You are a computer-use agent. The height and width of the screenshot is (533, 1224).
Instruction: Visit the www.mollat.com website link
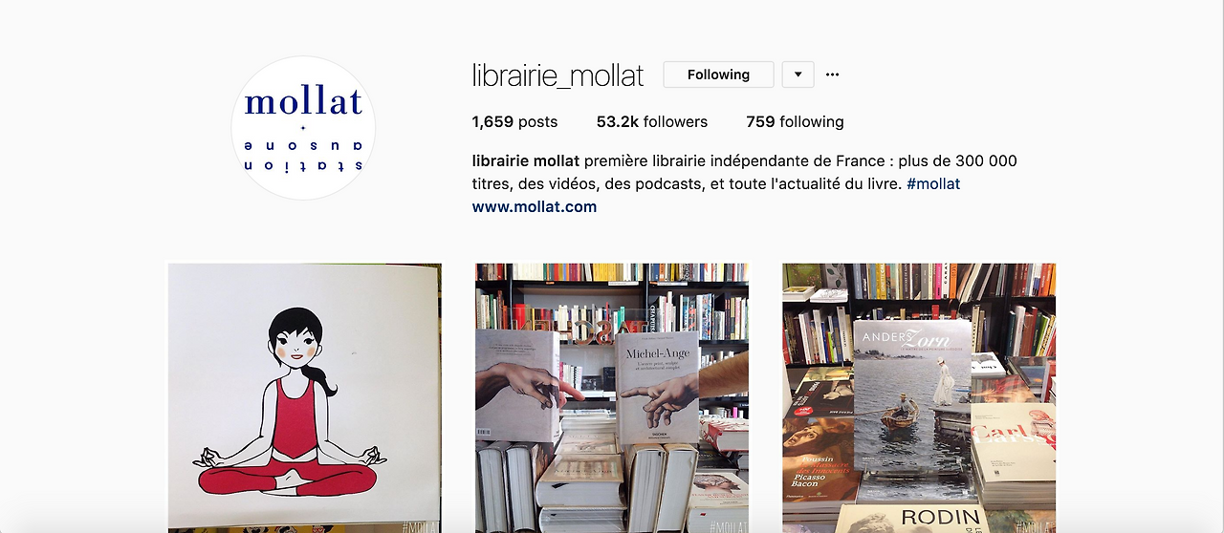point(535,206)
